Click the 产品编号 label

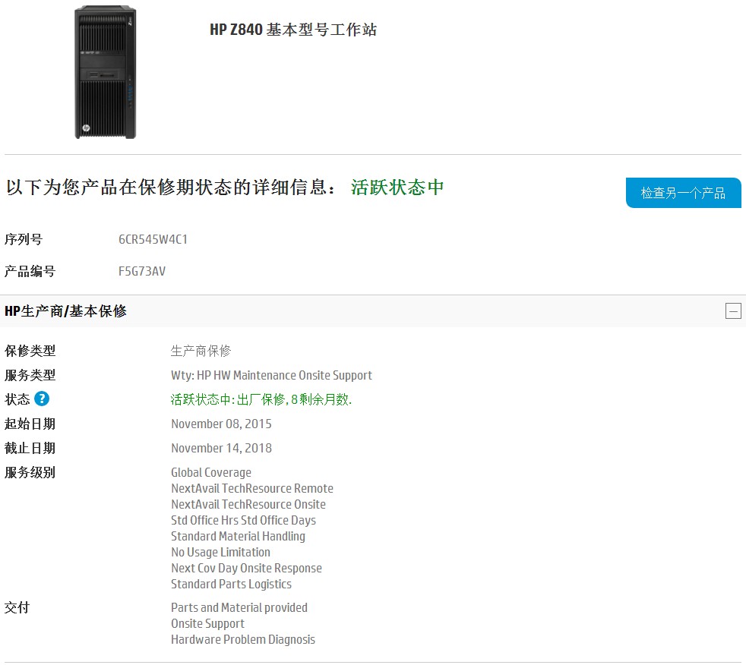[30, 272]
